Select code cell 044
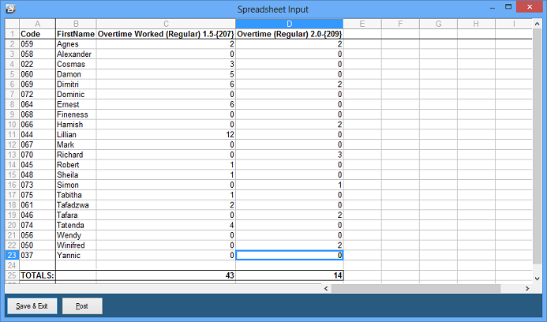This screenshot has height=322, width=547. pos(37,135)
